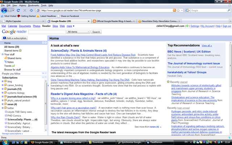Expand the journals (12) folder

(3, 89)
